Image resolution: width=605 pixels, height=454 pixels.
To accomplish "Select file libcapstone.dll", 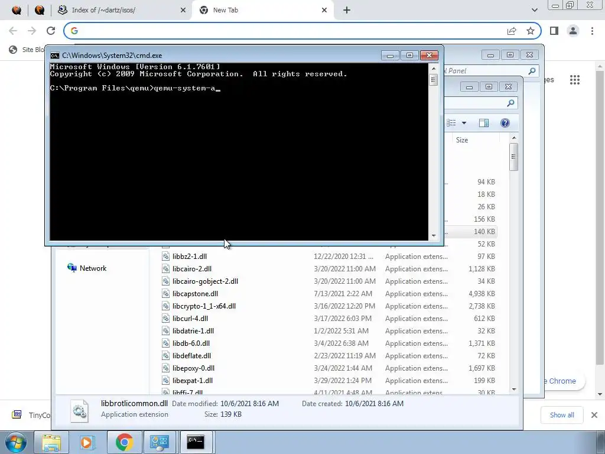I will [195, 293].
